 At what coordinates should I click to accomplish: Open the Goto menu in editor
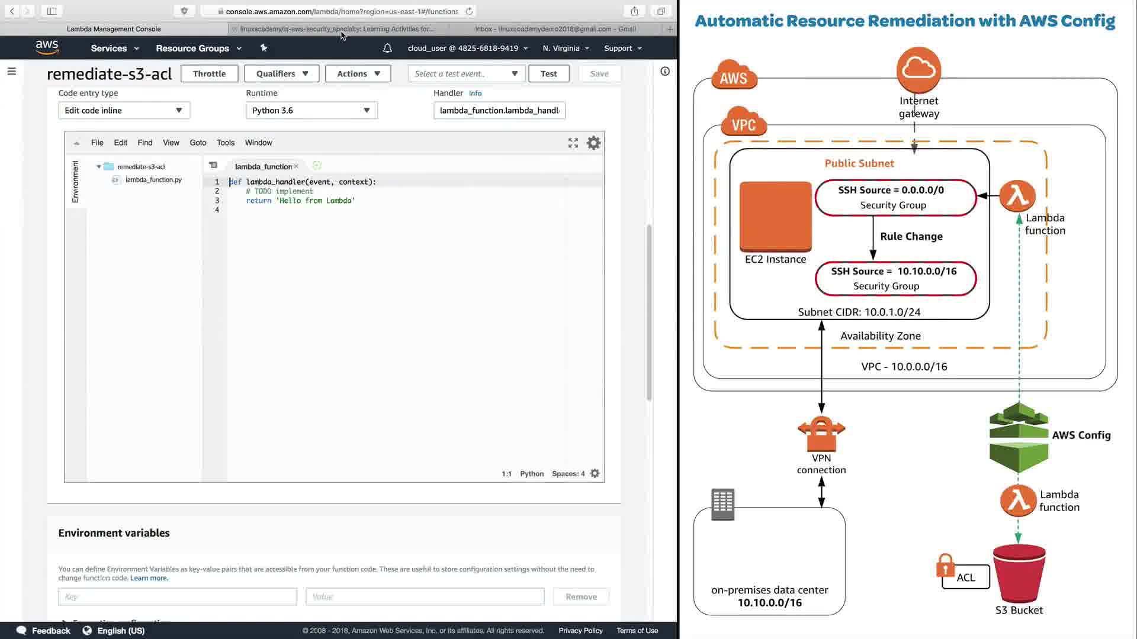click(198, 143)
